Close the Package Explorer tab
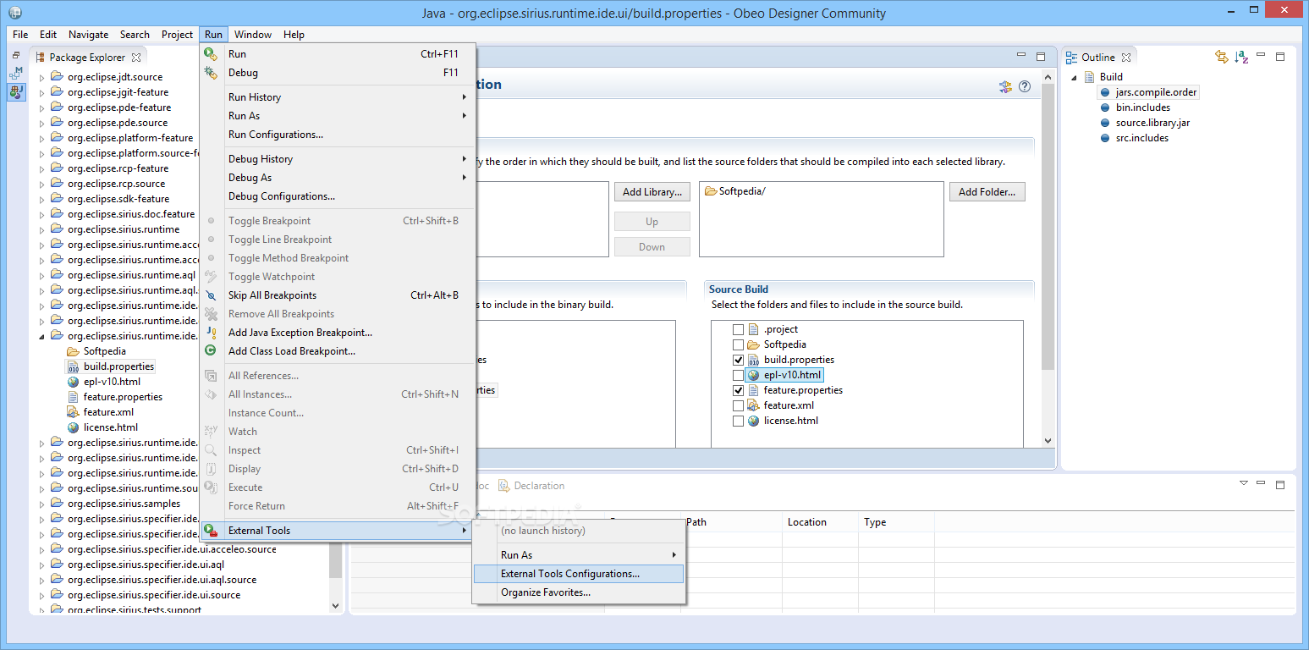 [136, 58]
